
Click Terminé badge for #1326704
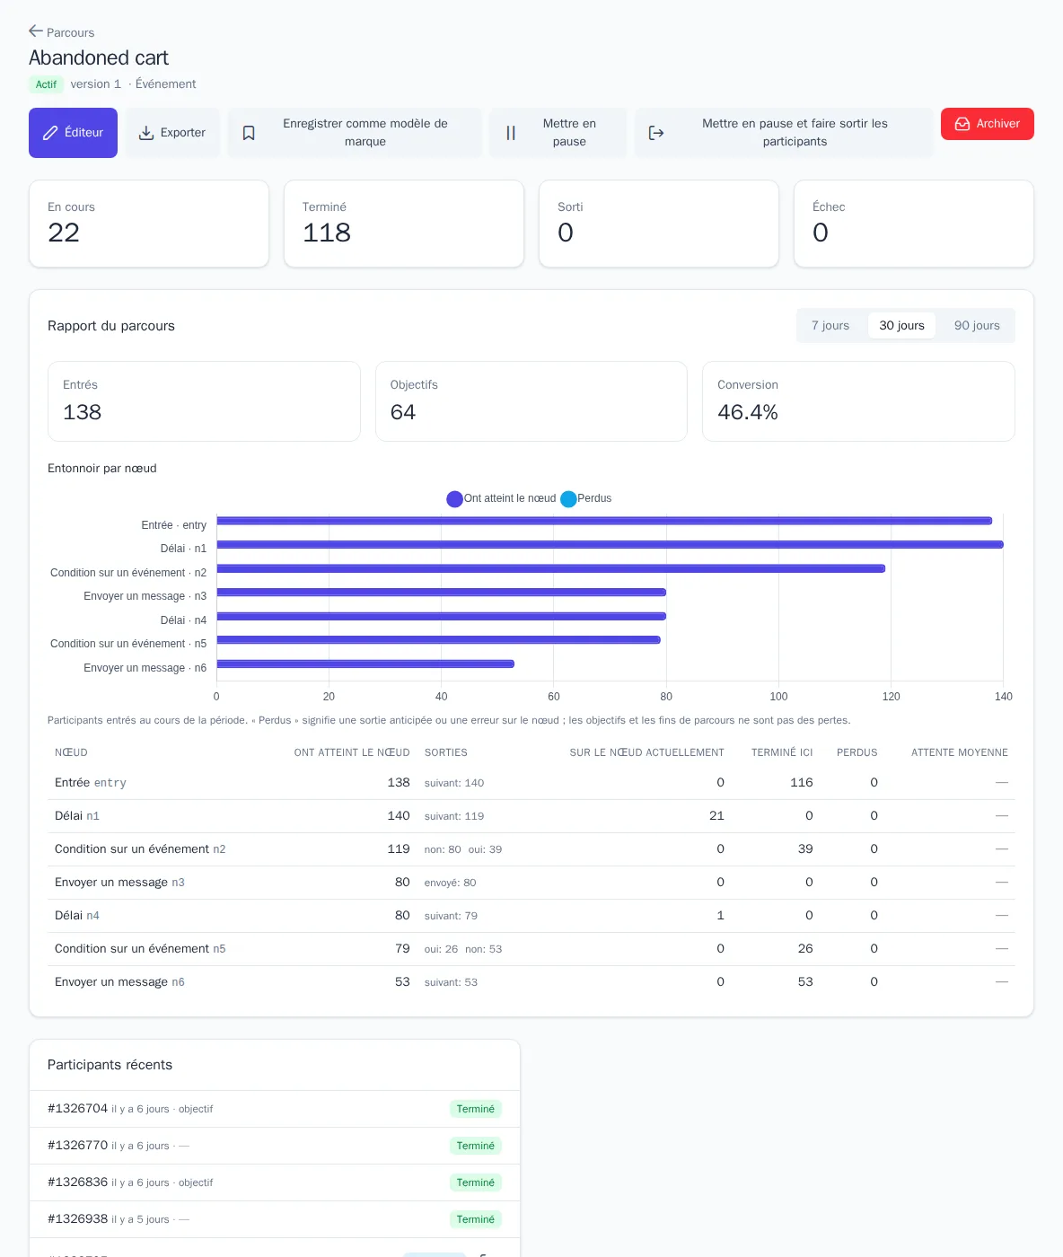[475, 1109]
